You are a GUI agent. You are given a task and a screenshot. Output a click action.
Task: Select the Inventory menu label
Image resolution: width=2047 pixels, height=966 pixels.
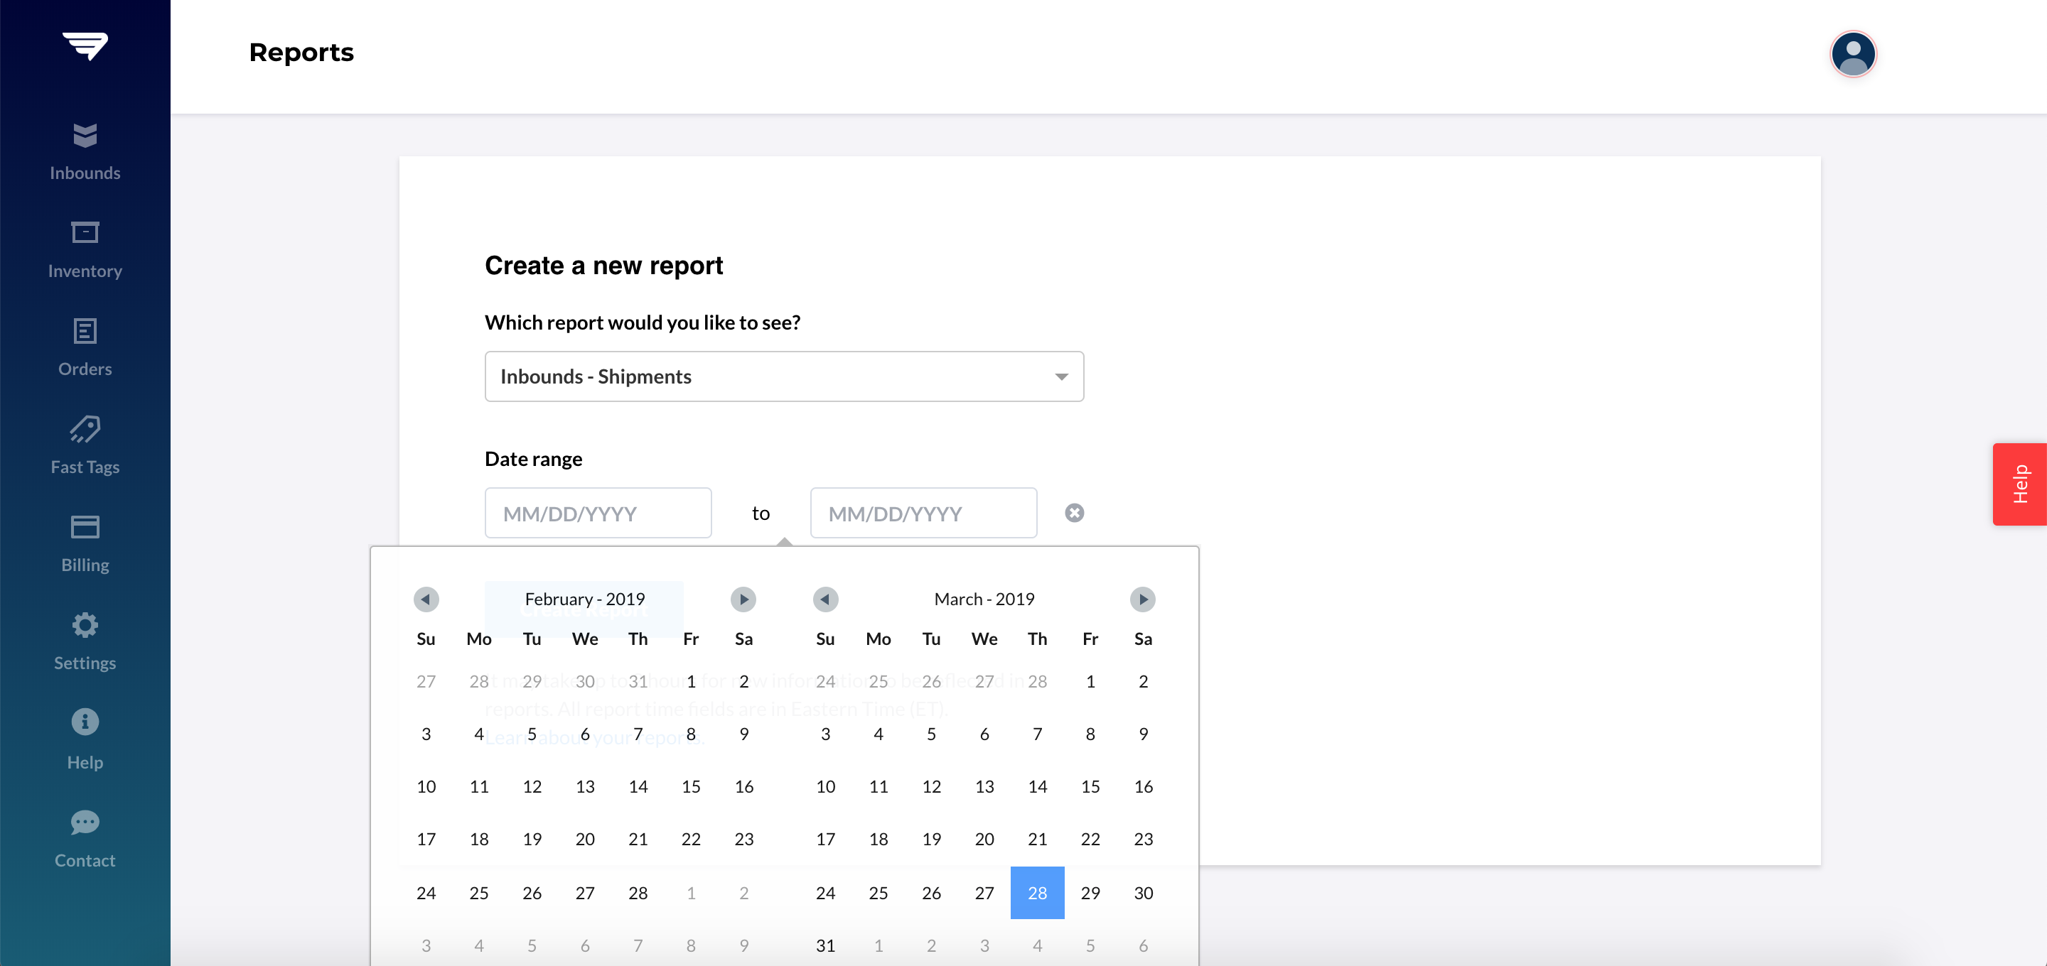(85, 271)
